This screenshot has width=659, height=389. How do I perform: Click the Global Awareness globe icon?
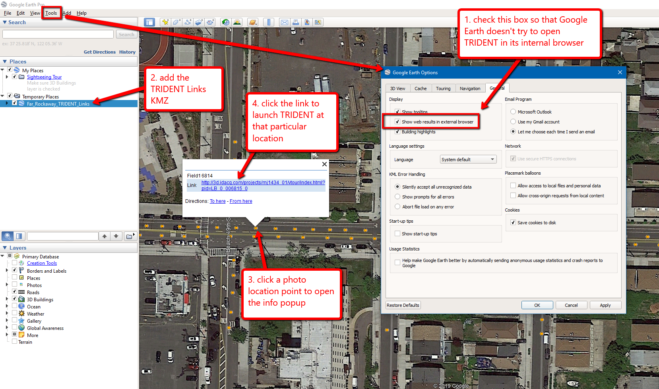22,328
